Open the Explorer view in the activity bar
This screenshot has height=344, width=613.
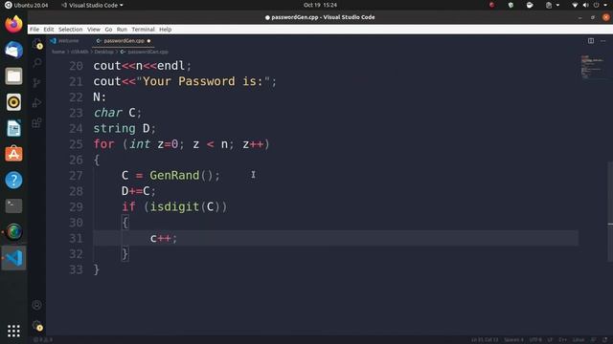coord(37,44)
